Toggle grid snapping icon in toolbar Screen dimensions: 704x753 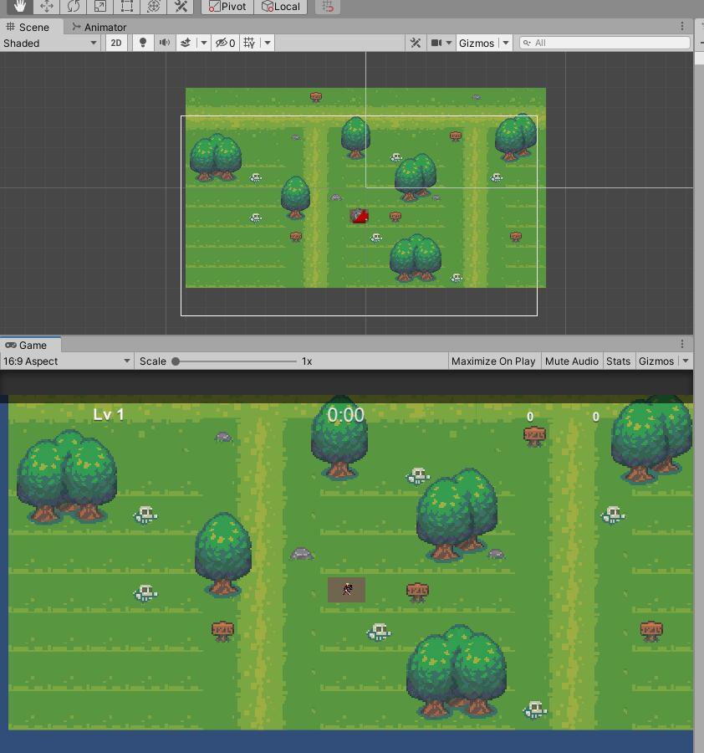pyautogui.click(x=328, y=6)
